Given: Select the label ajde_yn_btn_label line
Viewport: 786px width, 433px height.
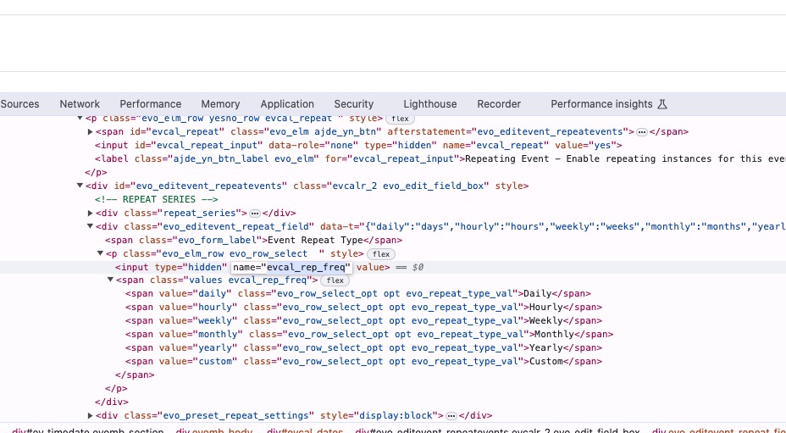Looking at the screenshot, I should click(x=440, y=158).
